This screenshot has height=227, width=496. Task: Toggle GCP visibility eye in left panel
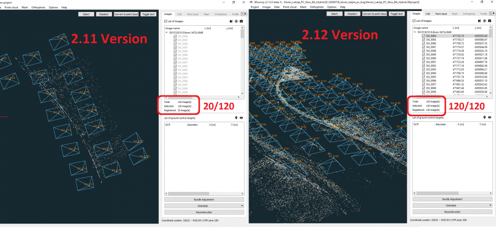click(x=242, y=118)
